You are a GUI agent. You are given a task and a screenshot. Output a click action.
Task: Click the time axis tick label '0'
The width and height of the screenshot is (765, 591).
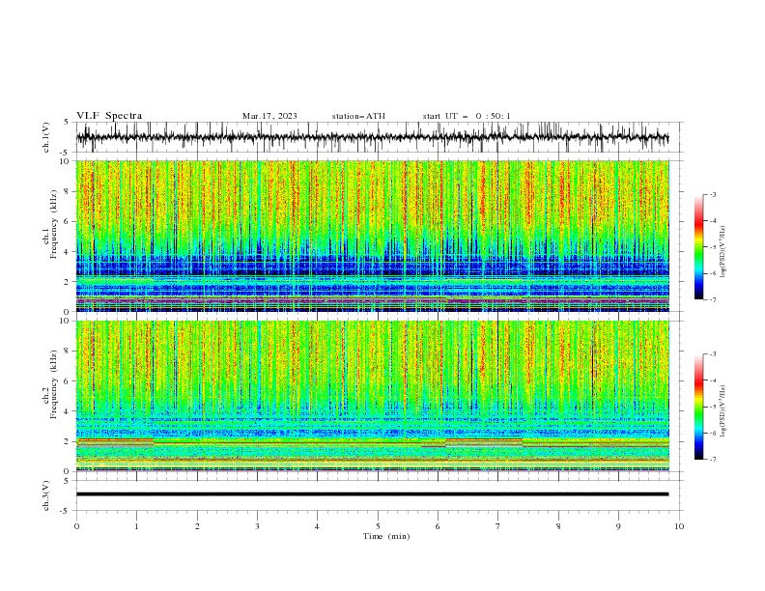click(76, 526)
